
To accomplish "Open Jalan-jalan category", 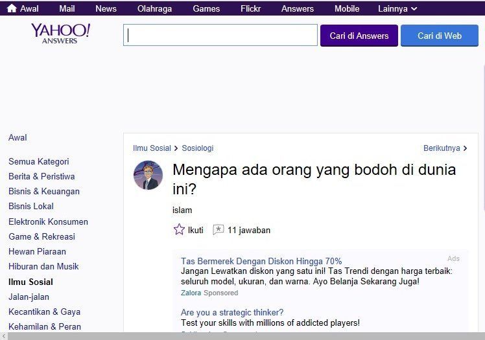I will click(29, 297).
